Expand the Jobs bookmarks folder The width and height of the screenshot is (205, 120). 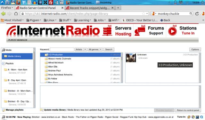click(100, 20)
